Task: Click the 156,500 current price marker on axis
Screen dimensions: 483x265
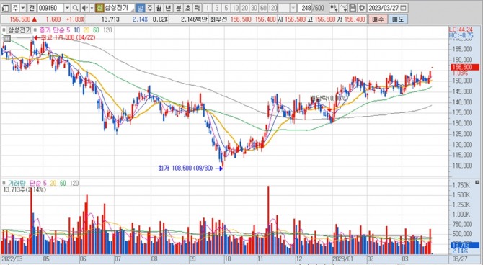Action: pyautogui.click(x=465, y=67)
